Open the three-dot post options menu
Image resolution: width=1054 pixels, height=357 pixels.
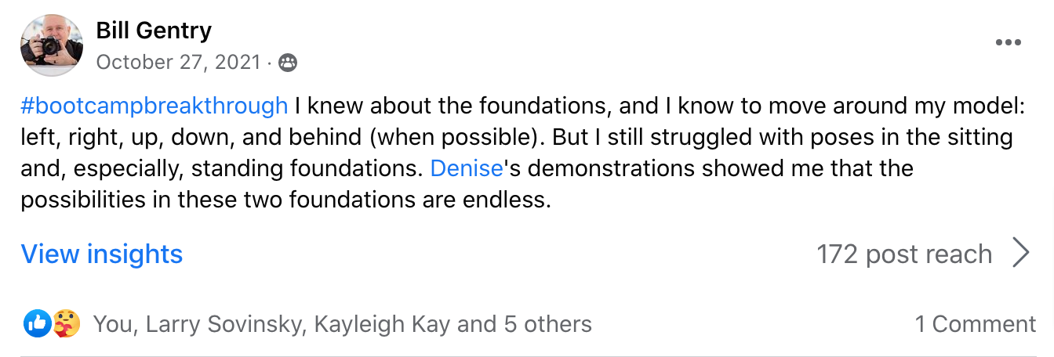pos(1008,42)
